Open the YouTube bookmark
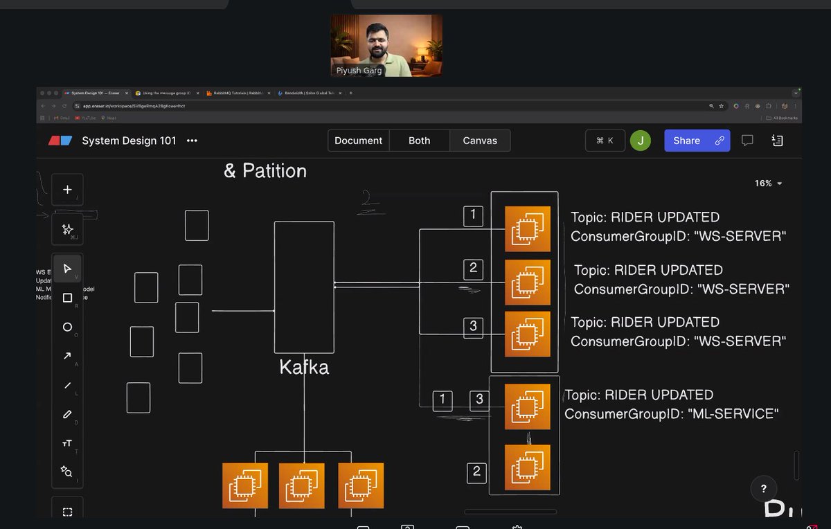Screen dimensions: 831x529 [84, 118]
